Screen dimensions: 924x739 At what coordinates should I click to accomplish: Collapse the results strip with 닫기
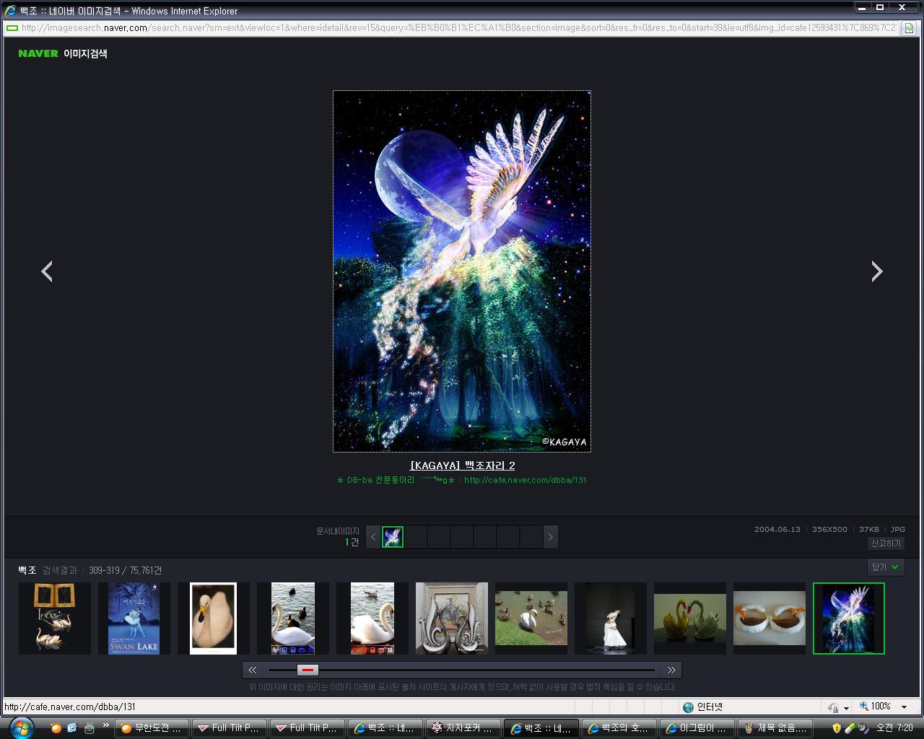coord(886,567)
